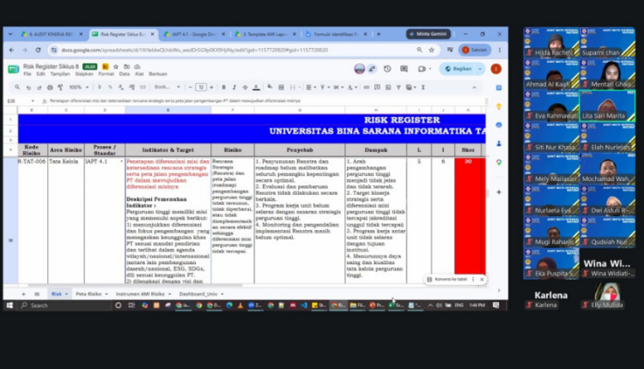Bookmark this page with star icon
Image resolution: width=644 pixels, height=369 pixels.
point(432,50)
